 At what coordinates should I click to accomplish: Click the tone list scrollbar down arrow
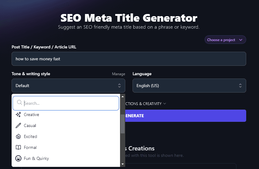[123, 164]
